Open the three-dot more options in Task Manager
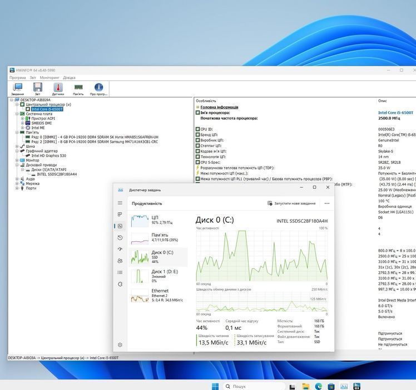This screenshot has width=416, height=390. (327, 203)
